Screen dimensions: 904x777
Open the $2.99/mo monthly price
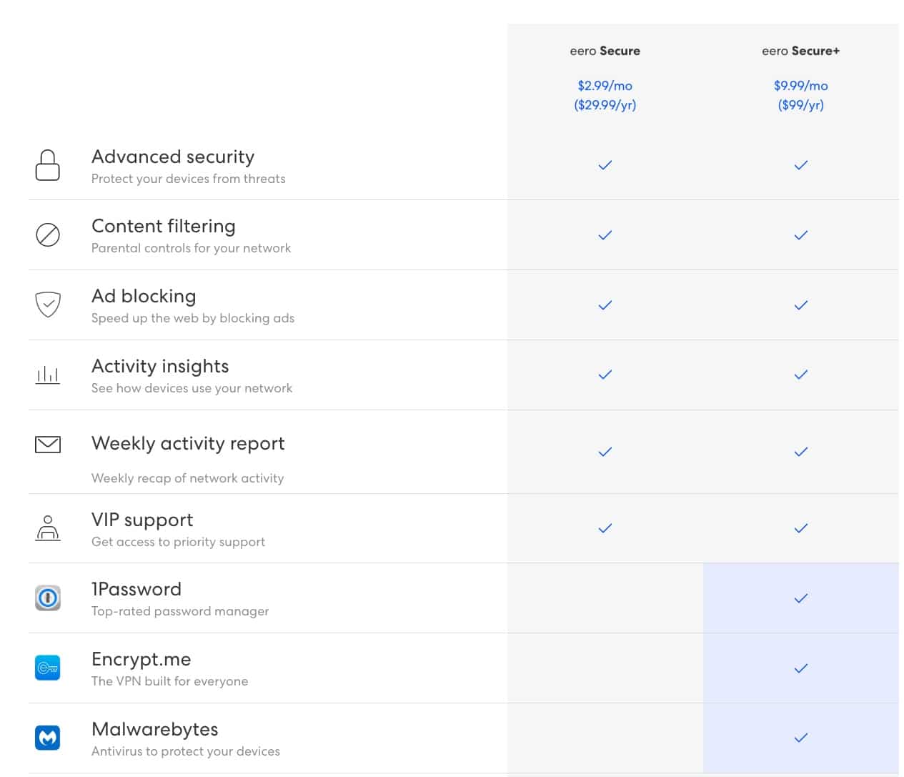click(x=605, y=86)
